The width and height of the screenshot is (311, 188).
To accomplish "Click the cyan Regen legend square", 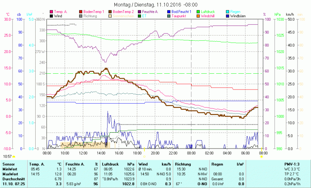I will [x=227, y=12].
